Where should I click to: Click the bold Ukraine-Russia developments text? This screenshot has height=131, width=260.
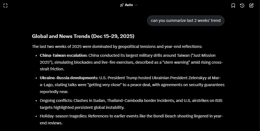69,78
